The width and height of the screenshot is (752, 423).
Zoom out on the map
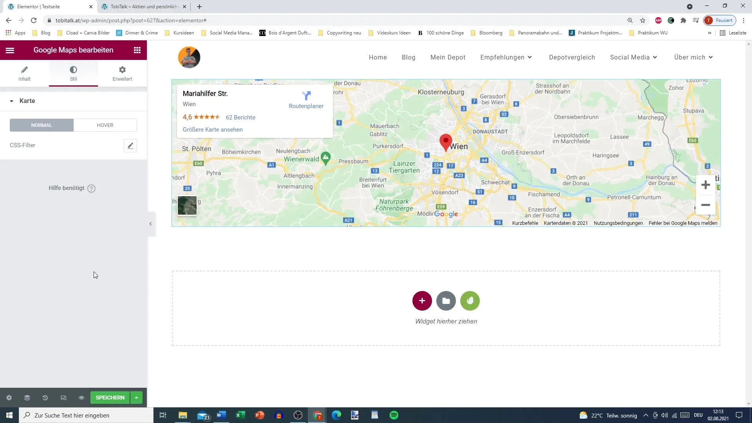pyautogui.click(x=706, y=205)
